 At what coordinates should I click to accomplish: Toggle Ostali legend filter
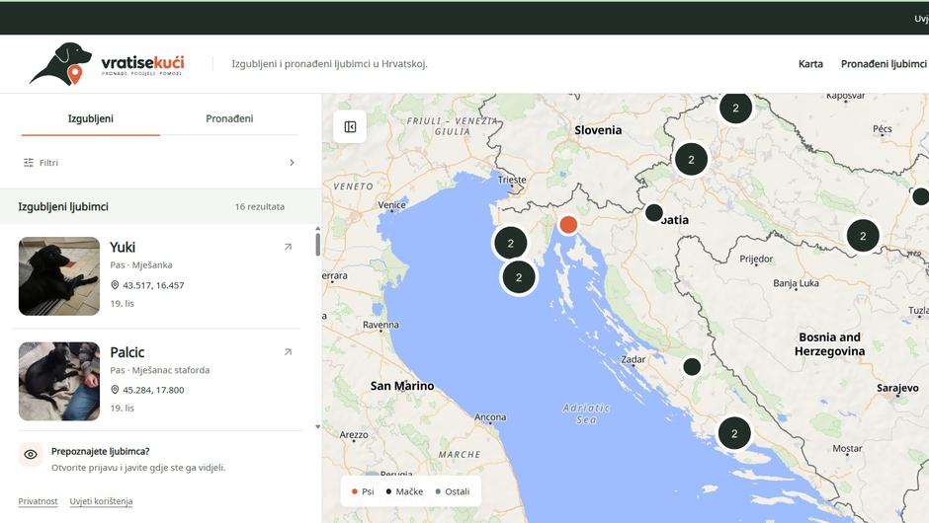pos(453,491)
